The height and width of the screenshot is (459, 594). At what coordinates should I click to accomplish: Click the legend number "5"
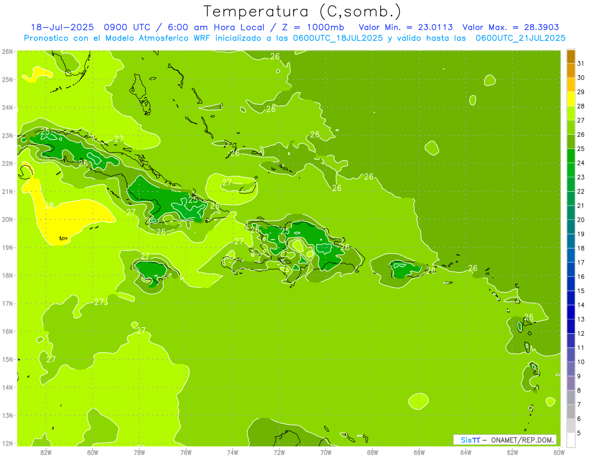click(x=579, y=433)
